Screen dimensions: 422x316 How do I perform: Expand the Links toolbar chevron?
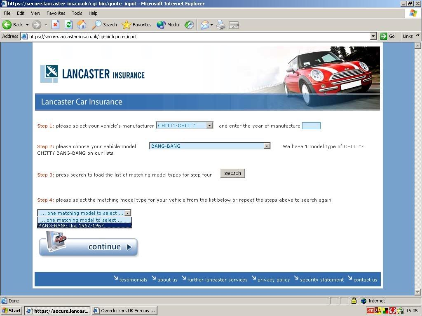click(417, 35)
